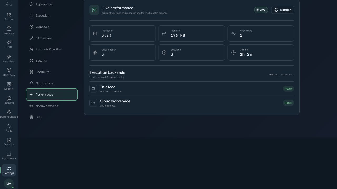Click the Settings sliders icon
This screenshot has width=337, height=189.
pyautogui.click(x=9, y=168)
